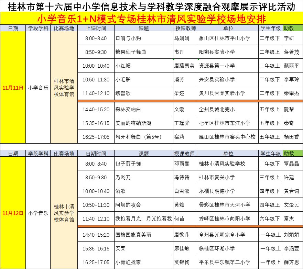Select the assistant name 黄合词
303x269 pixels.
pyautogui.click(x=291, y=191)
